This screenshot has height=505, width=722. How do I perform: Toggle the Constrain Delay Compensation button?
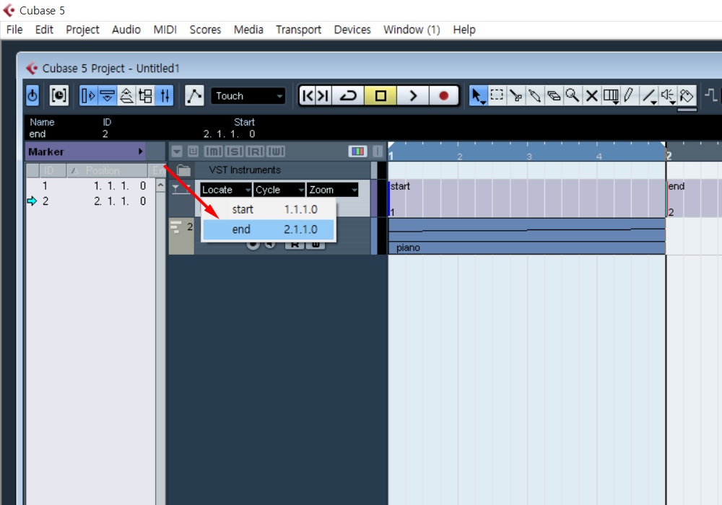[32, 96]
